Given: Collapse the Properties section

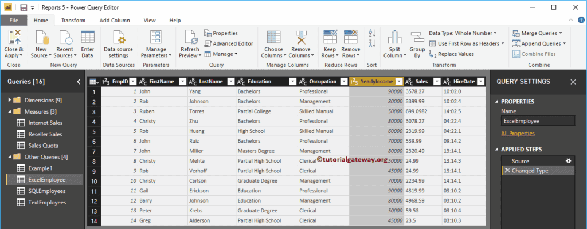Looking at the screenshot, I should pos(496,102).
